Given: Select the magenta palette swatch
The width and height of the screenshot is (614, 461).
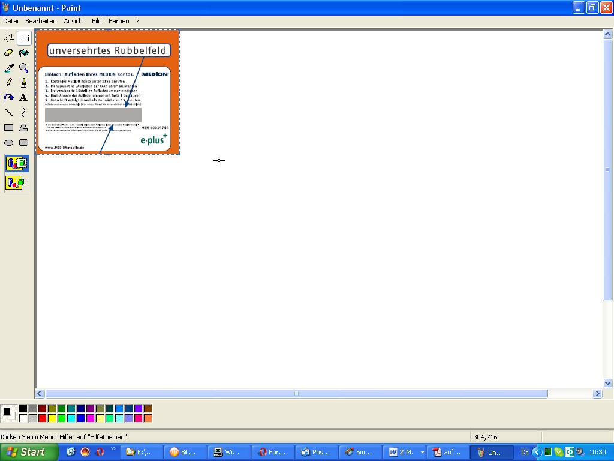Looking at the screenshot, I should [x=90, y=418].
